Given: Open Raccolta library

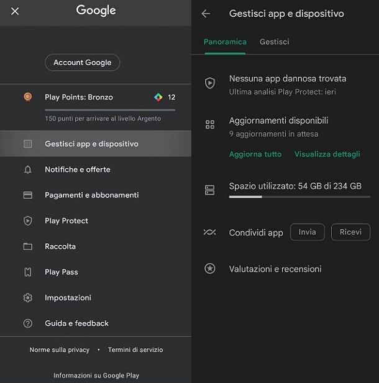Looking at the screenshot, I should pos(96,246).
